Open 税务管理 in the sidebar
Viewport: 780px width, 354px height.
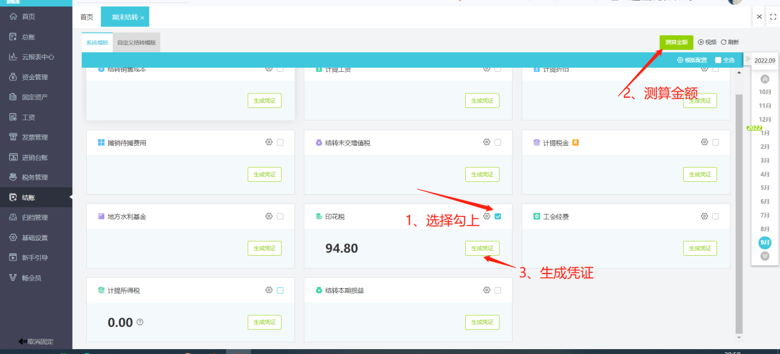pyautogui.click(x=36, y=178)
